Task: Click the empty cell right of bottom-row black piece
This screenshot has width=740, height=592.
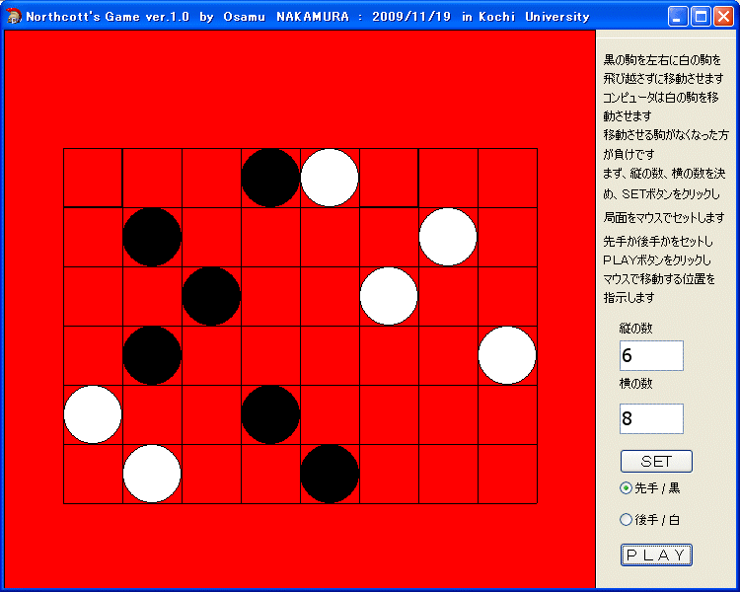Action: pyautogui.click(x=389, y=474)
